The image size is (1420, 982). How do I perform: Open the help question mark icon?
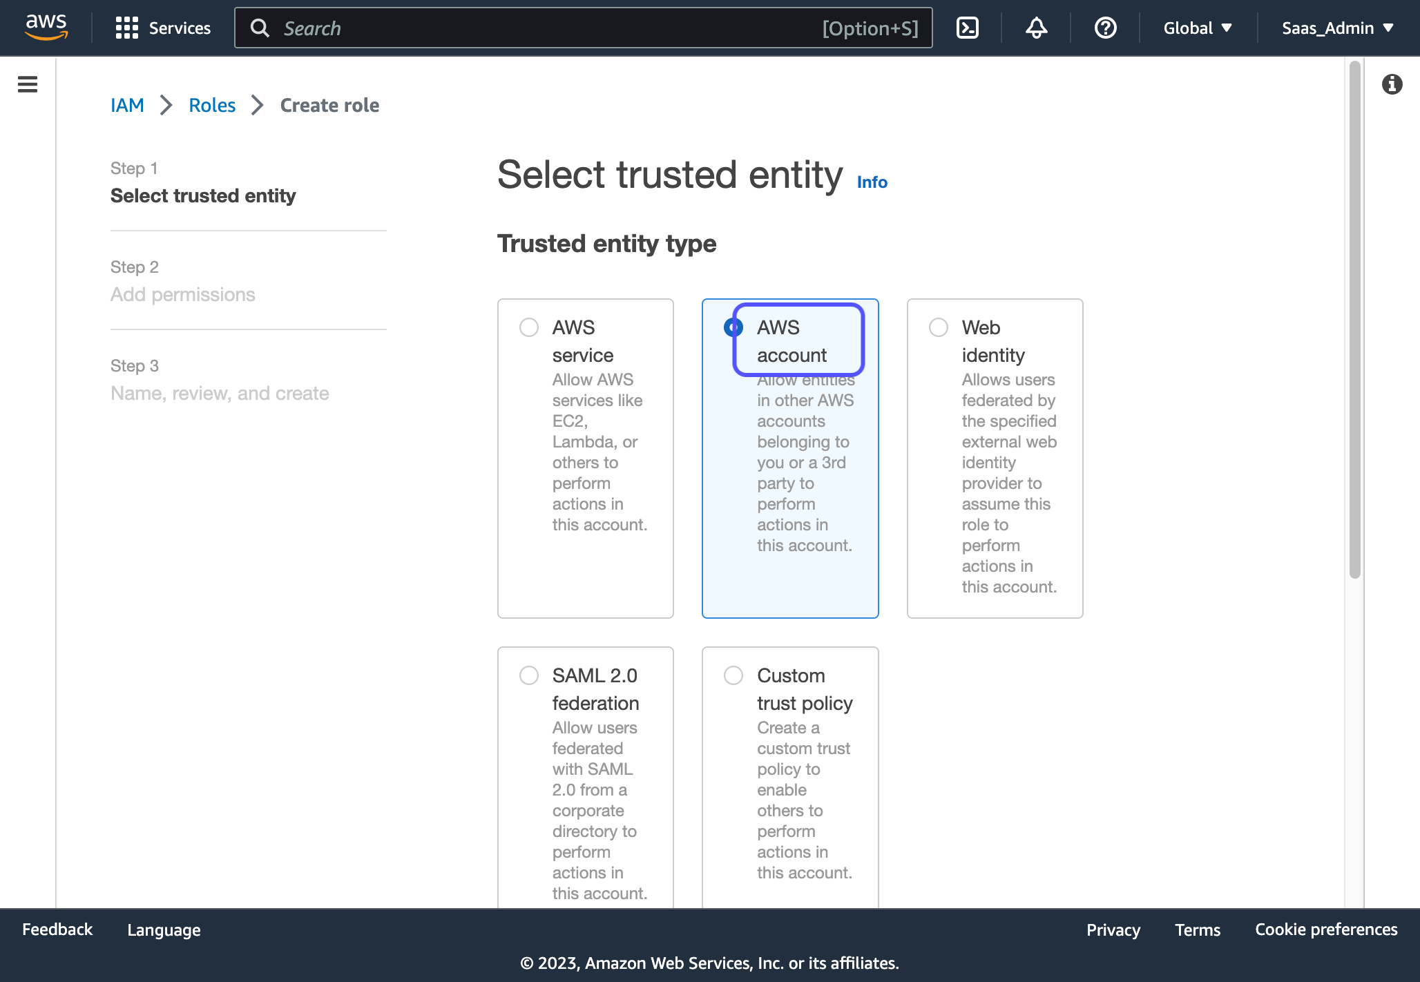pos(1105,28)
